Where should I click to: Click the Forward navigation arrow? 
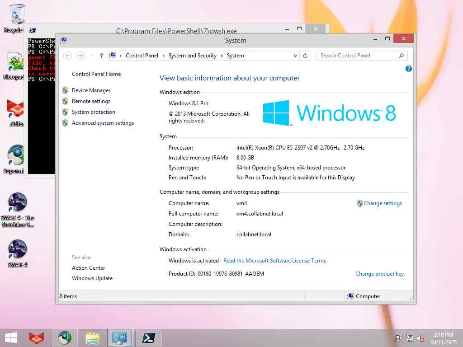[x=80, y=56]
